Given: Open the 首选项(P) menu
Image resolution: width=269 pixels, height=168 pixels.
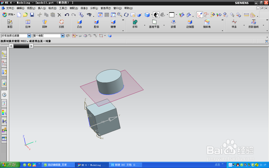Looking at the screenshot, I should (105, 8).
